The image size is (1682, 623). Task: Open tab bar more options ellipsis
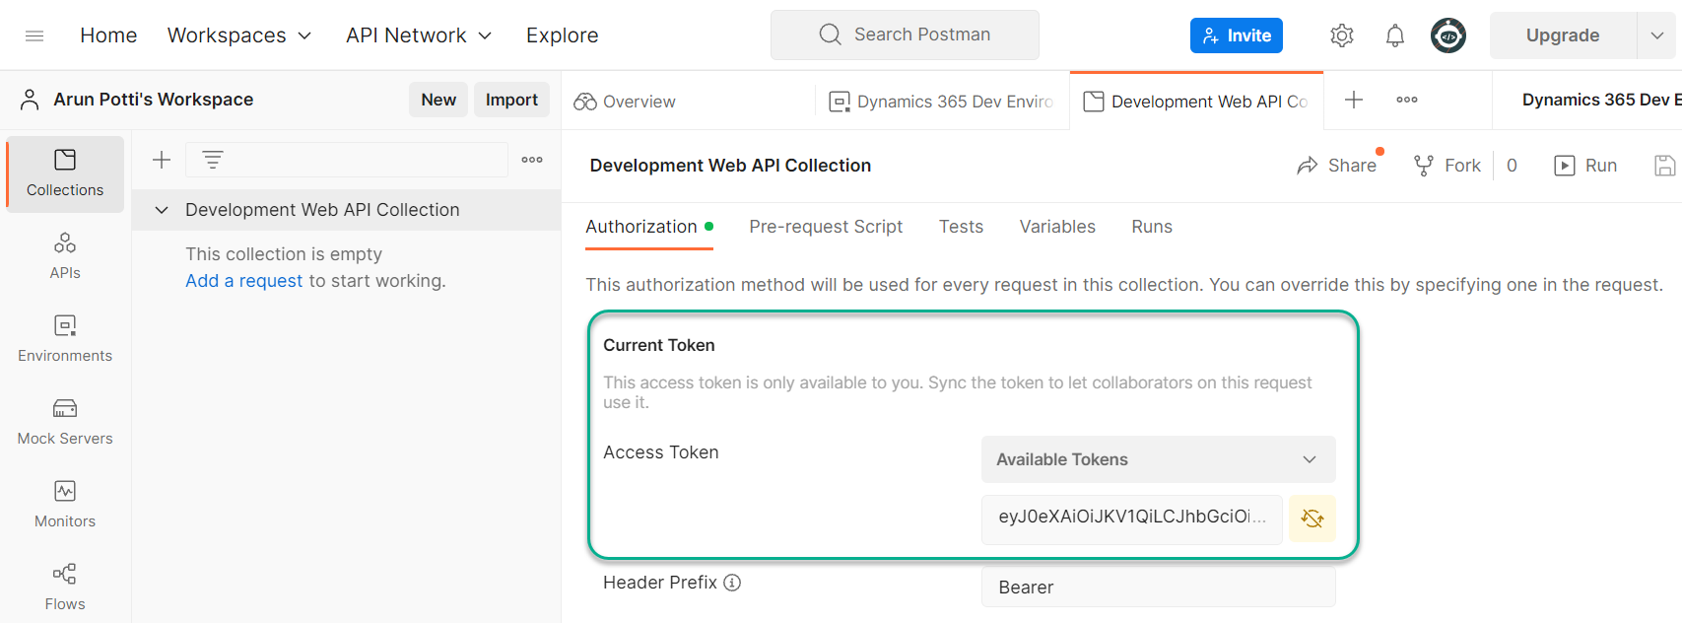(1407, 100)
